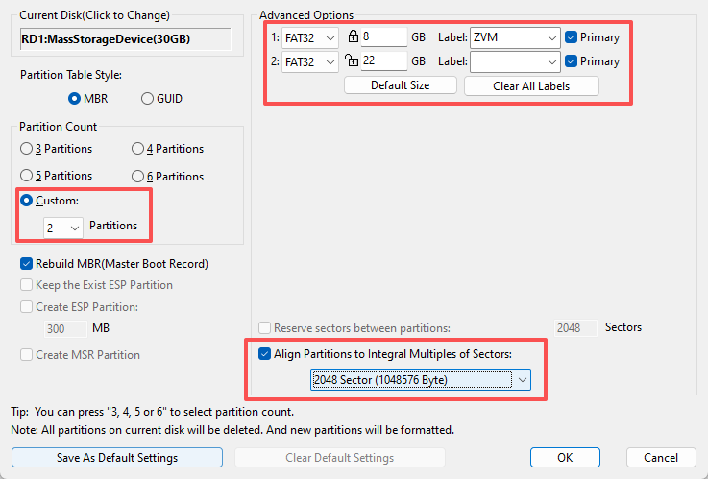Pick the 6 Partitions radio button
The image size is (708, 479).
pyautogui.click(x=137, y=176)
